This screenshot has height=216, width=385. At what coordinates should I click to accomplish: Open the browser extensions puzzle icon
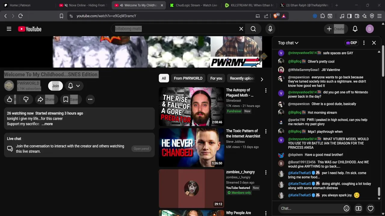322,16
